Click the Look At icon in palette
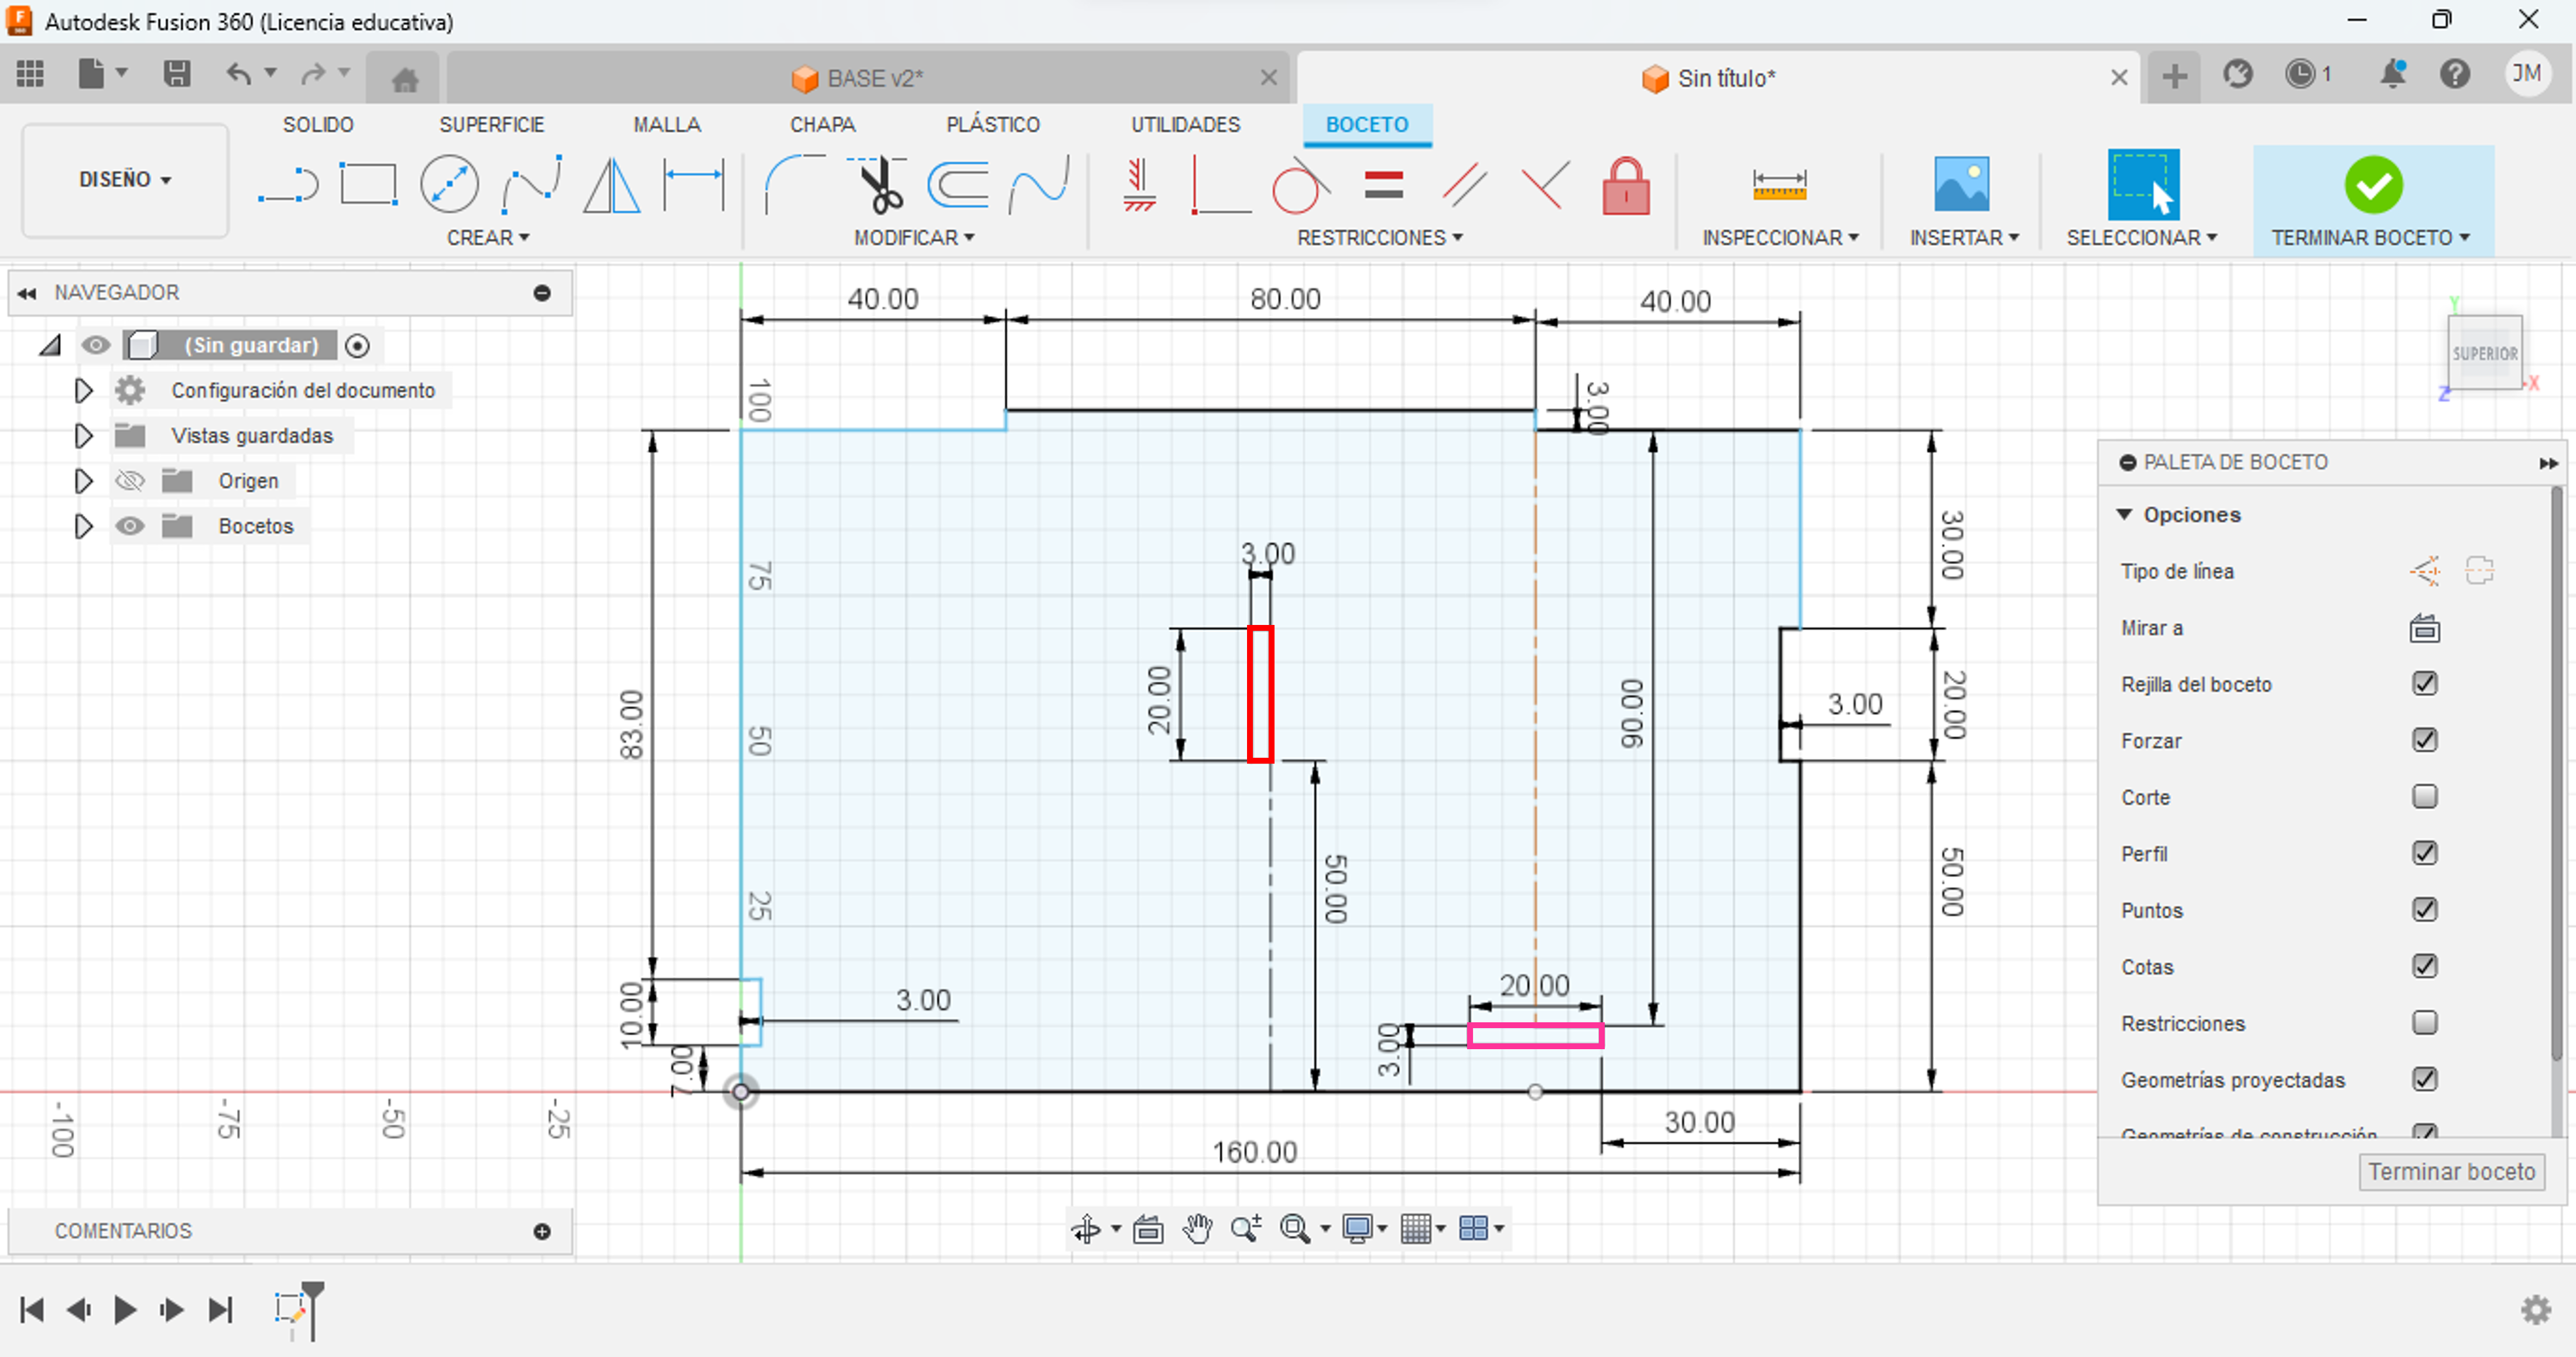The width and height of the screenshot is (2576, 1357). point(2424,628)
